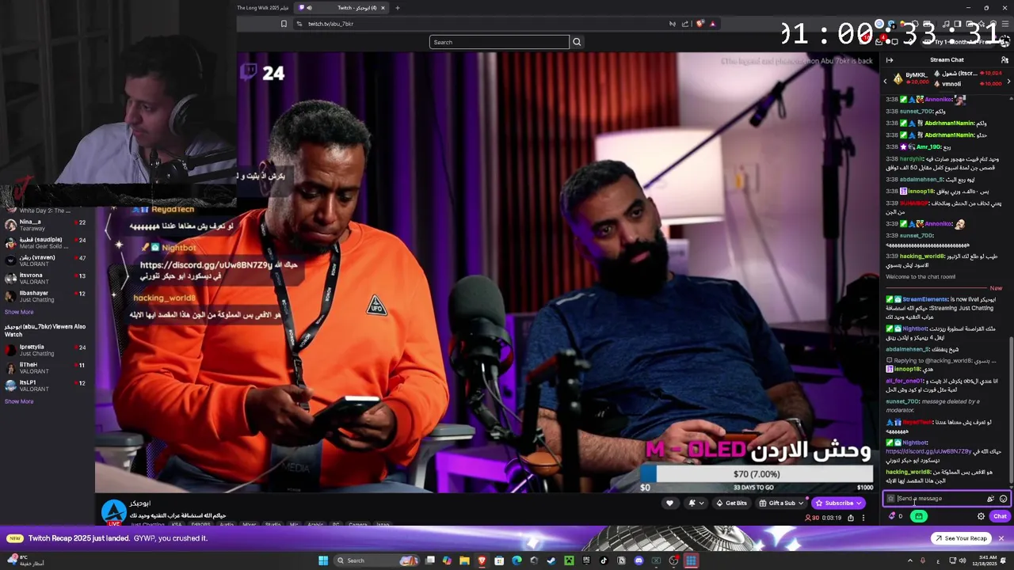The width and height of the screenshot is (1014, 570).
Task: Open the emote picker smiley icon
Action: (1003, 499)
